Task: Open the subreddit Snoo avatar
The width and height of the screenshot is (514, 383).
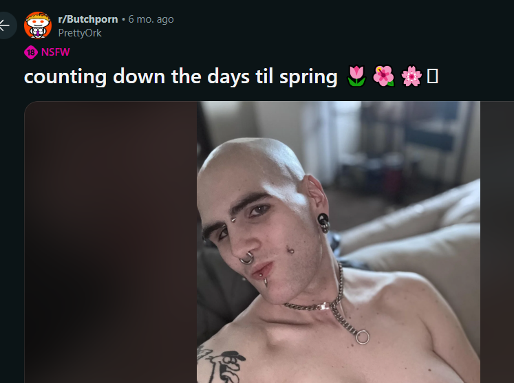Action: click(38, 25)
